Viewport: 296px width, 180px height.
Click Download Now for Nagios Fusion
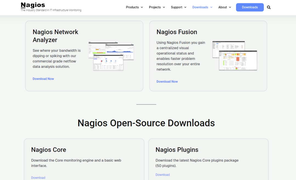coord(167,82)
